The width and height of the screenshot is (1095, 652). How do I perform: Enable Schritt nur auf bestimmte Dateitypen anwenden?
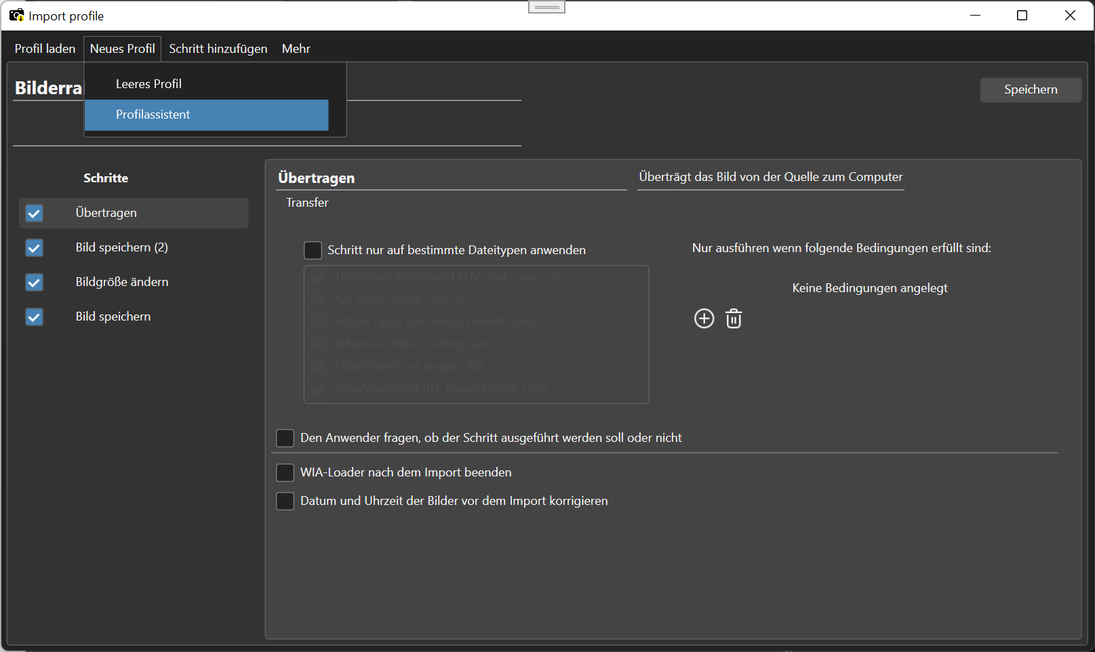click(x=313, y=250)
